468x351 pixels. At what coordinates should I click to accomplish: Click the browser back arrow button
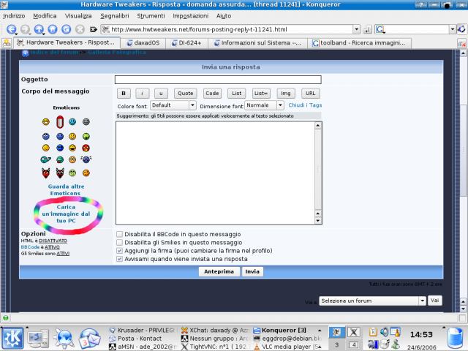coord(12,29)
